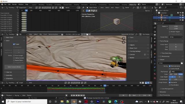The height and width of the screenshot is (104, 185).
Task: Click select-only-visible arrow icon in graph header
Action: tap(140, 83)
